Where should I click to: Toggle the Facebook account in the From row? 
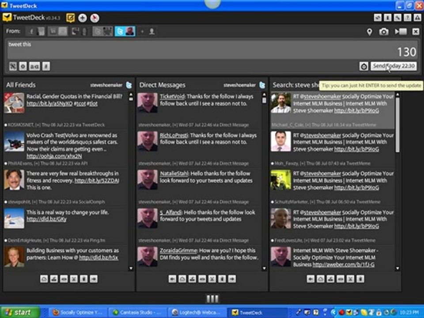coord(36,31)
